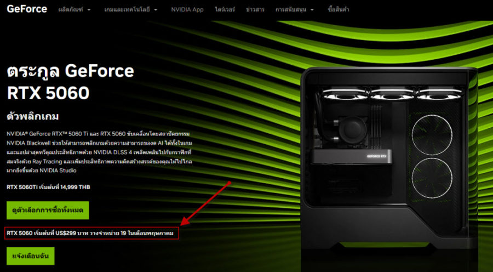Open the ซื้อสินค้า shop link
This screenshot has height=272, width=493.
point(339,9)
